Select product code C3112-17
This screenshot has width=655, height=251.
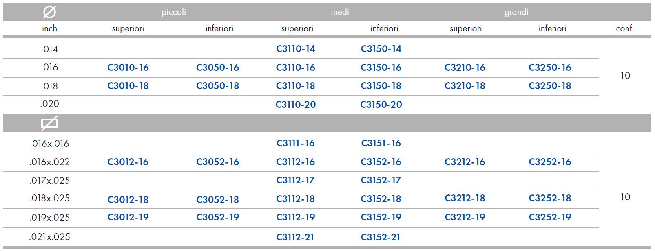[295, 180]
